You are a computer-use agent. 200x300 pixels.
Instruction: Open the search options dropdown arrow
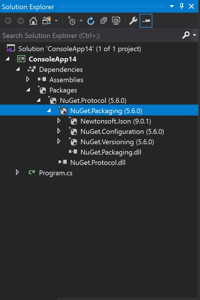point(195,35)
